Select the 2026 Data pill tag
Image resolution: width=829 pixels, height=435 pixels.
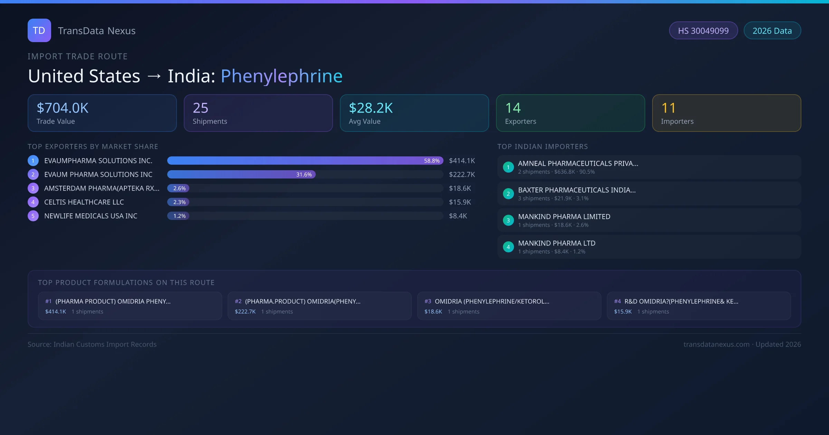click(x=772, y=31)
